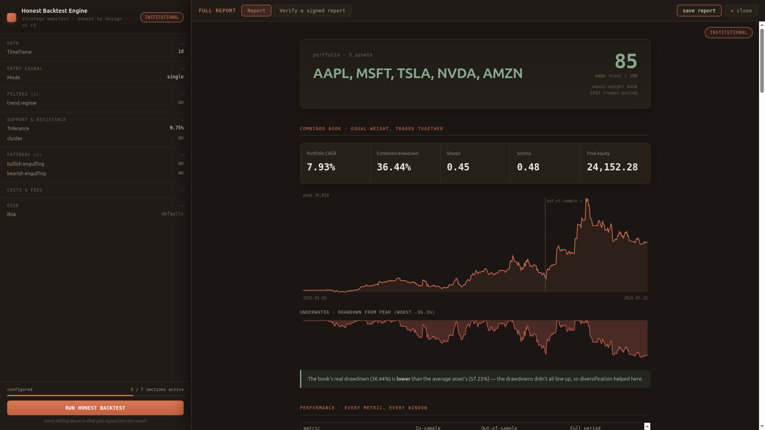Screen dimensions: 765x430
Task: Click the INSTITUTIONAL badge in the sidebar header
Action: point(162,18)
